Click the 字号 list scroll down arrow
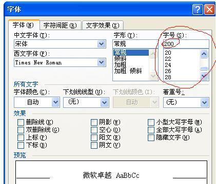Image resolution: width=216 pixels, height=184 pixels. (x=204, y=76)
